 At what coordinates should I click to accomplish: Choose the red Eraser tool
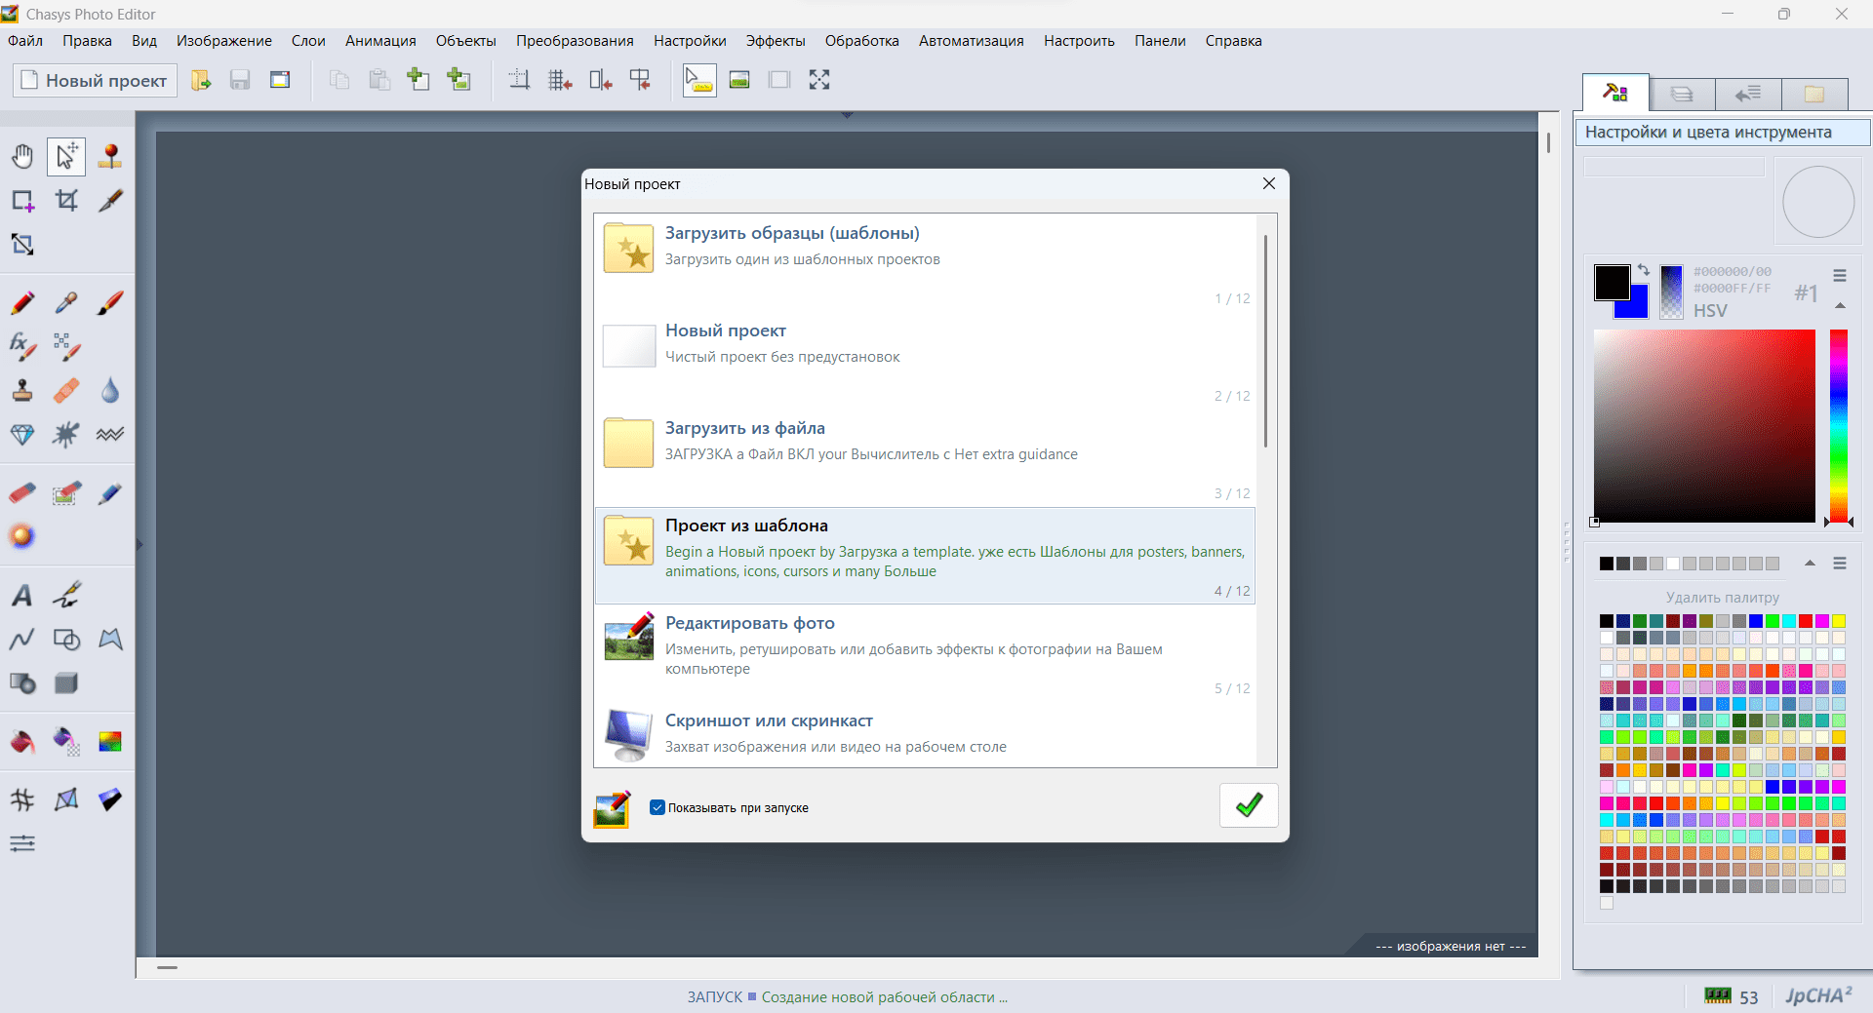(x=22, y=493)
